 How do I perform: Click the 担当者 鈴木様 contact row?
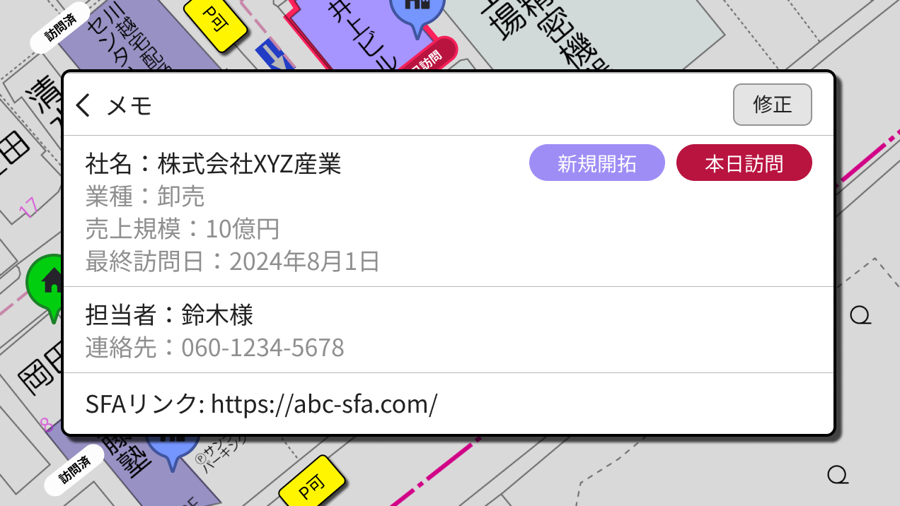click(x=169, y=314)
